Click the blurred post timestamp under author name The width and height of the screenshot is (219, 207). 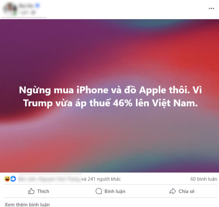tap(28, 12)
